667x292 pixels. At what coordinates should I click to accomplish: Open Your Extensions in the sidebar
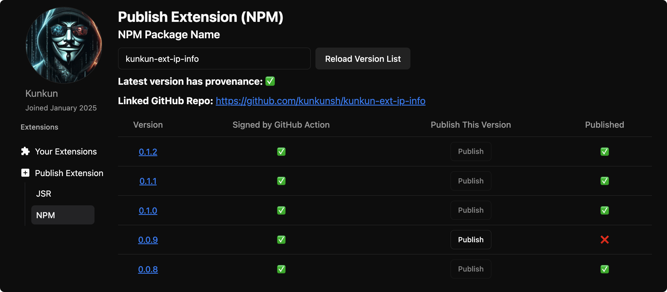(66, 151)
